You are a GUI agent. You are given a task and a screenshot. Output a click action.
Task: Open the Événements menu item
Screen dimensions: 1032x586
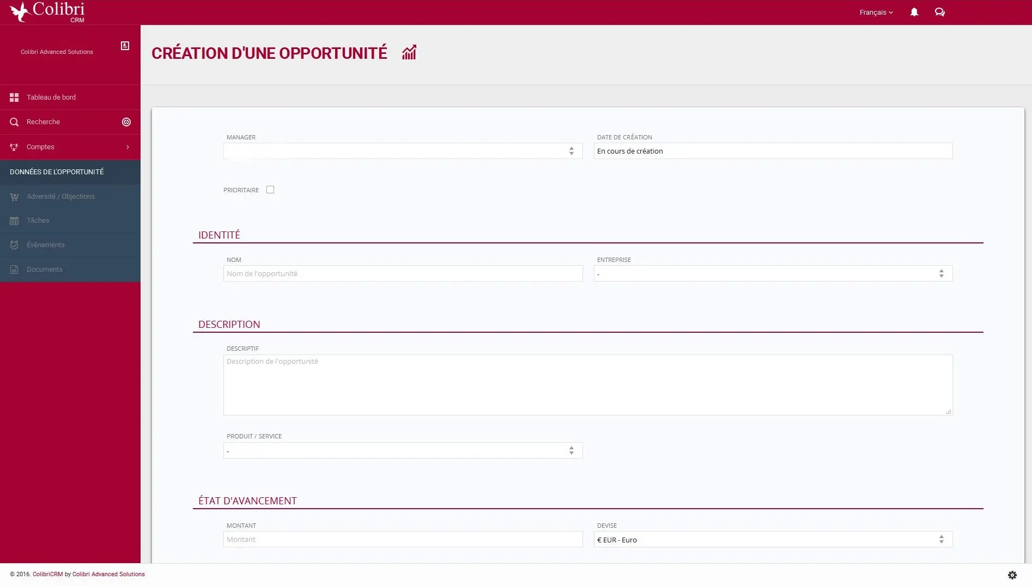pyautogui.click(x=70, y=245)
